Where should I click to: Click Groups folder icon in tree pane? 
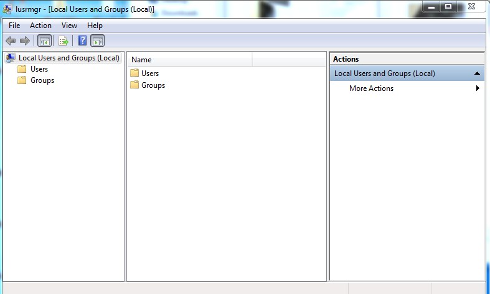(22, 80)
